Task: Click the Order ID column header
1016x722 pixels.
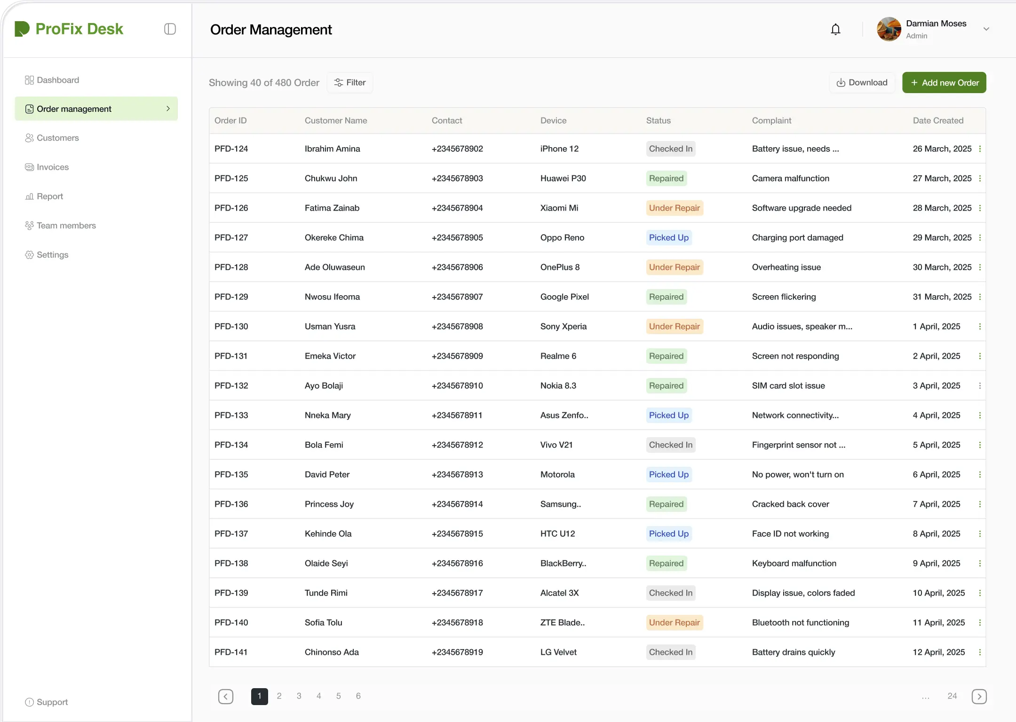Action: (x=230, y=120)
